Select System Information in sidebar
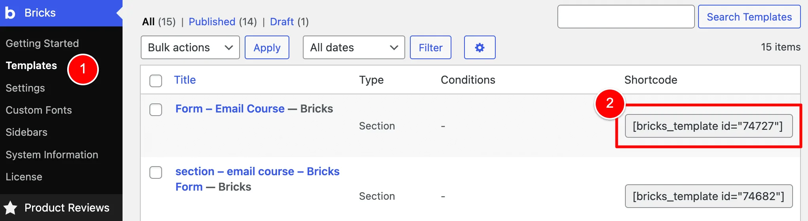808x221 pixels. point(52,155)
